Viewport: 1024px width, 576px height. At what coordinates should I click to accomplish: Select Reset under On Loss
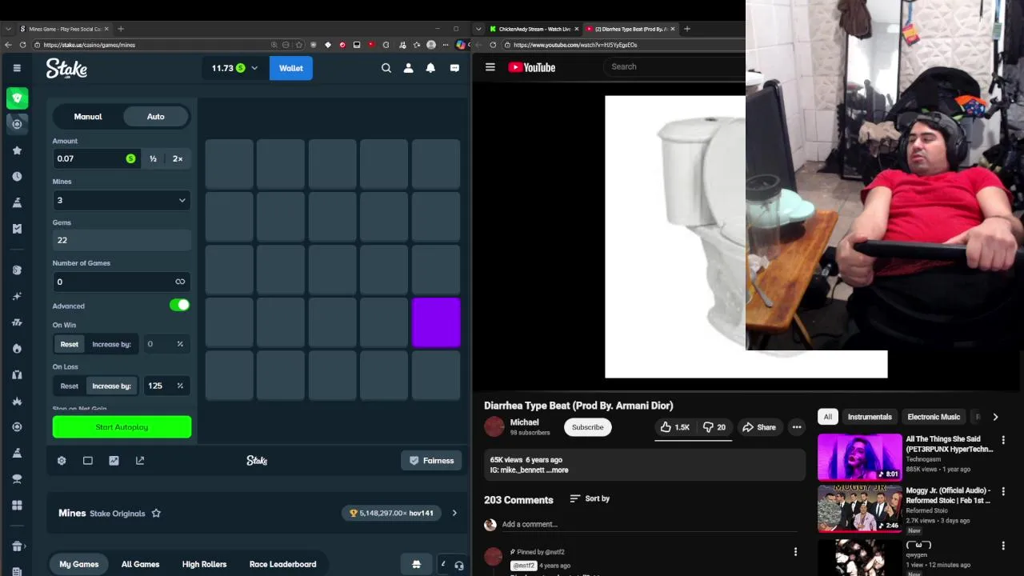[70, 386]
